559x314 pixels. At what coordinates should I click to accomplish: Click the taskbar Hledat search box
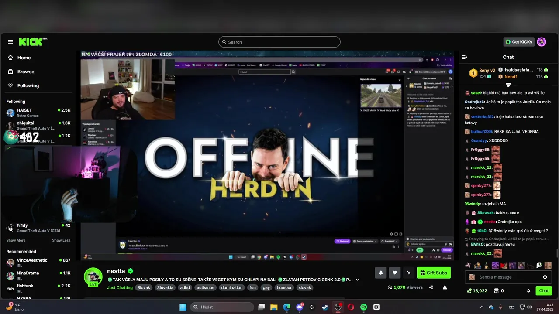point(221,307)
